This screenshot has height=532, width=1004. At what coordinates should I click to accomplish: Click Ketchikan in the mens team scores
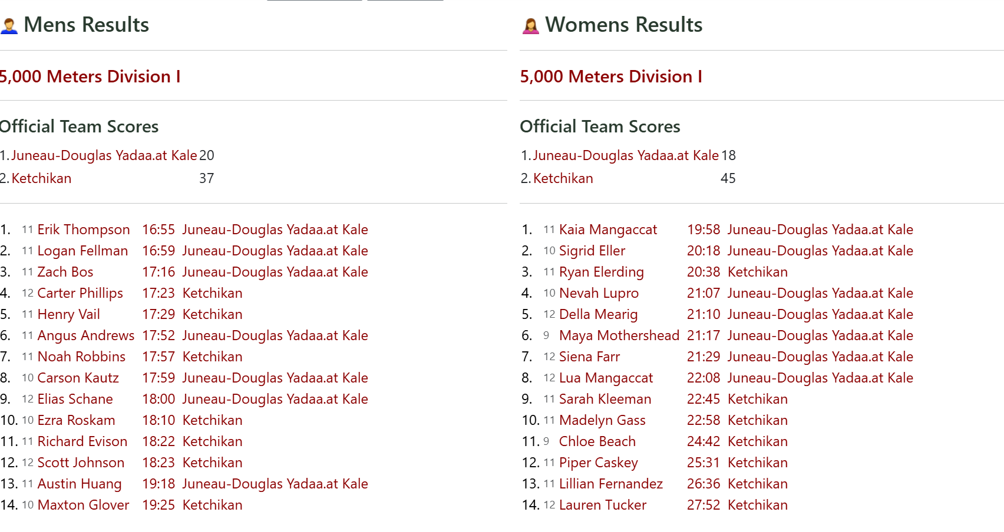point(41,178)
